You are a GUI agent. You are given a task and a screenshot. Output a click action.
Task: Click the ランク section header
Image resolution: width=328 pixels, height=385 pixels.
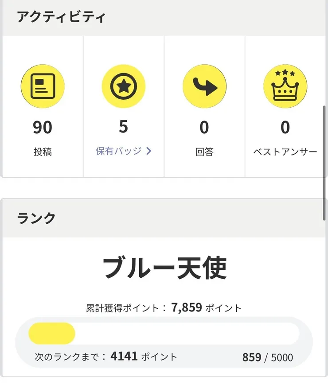pos(36,218)
